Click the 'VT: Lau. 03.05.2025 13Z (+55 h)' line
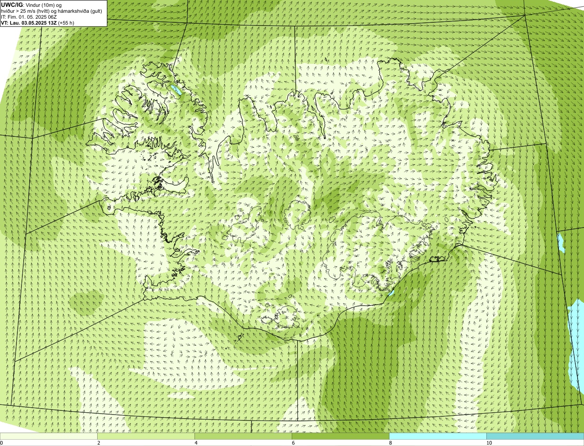This screenshot has height=446, width=584. point(37,22)
